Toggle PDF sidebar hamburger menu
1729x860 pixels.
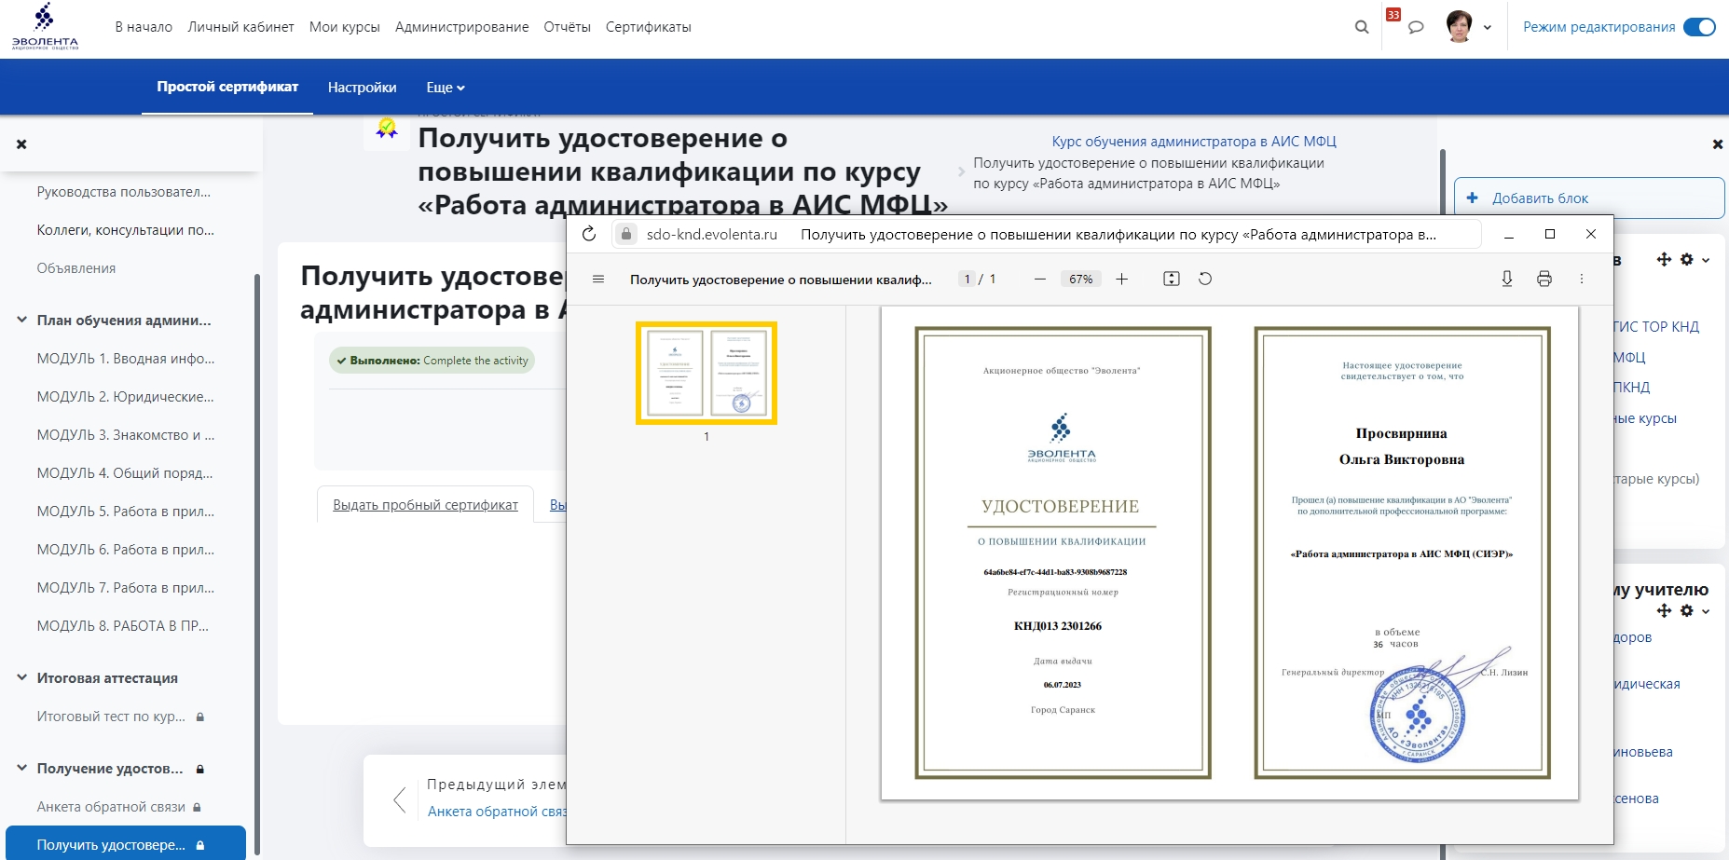(x=598, y=280)
